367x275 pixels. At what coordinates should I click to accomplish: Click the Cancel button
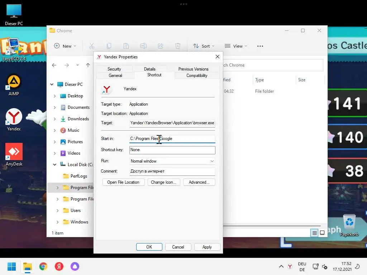point(178,247)
